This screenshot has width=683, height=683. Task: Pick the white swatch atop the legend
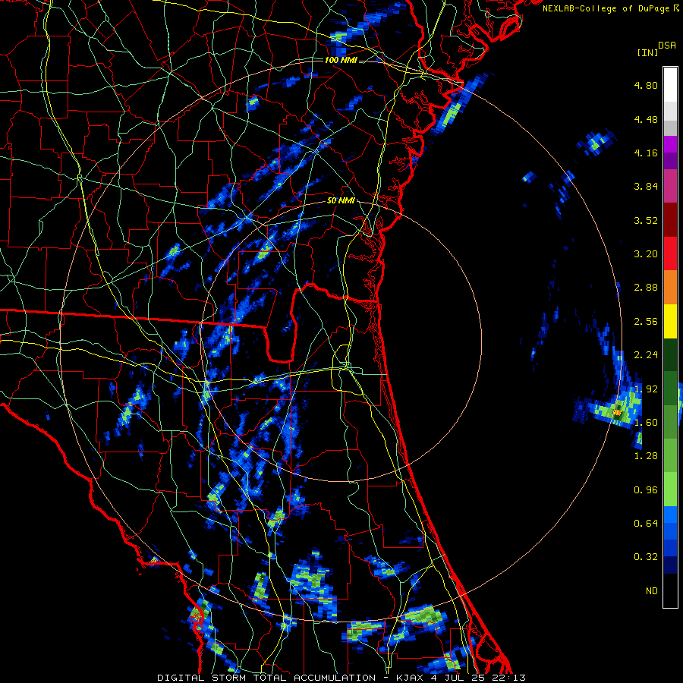pos(670,85)
